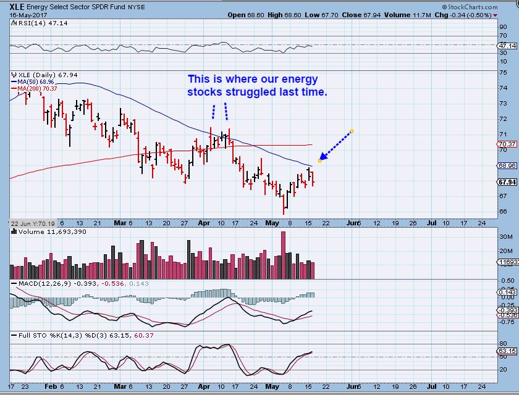519x395 pixels.
Task: Click the 70.37 price tag on right axis
Action: [x=508, y=144]
